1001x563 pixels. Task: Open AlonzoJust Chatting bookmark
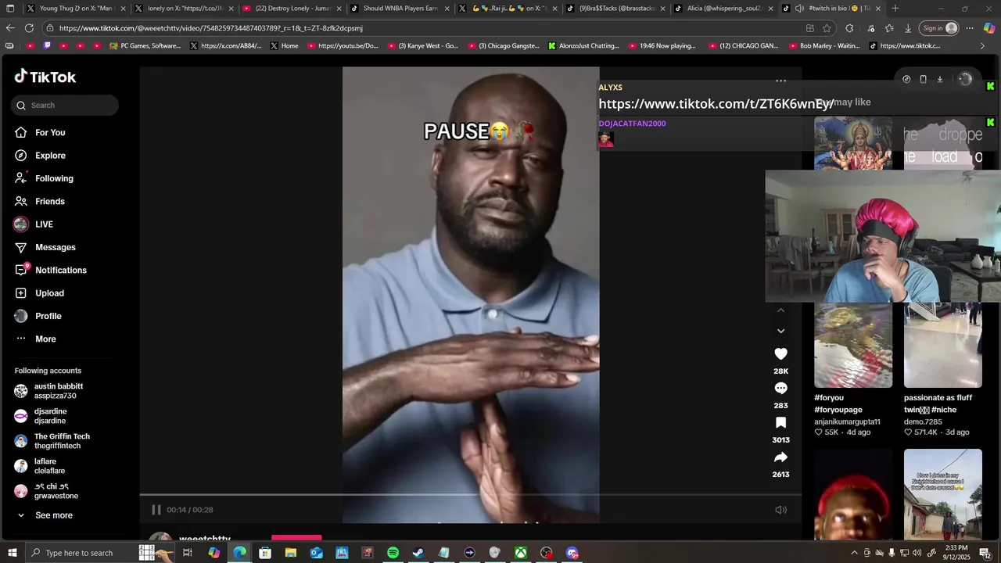click(583, 46)
